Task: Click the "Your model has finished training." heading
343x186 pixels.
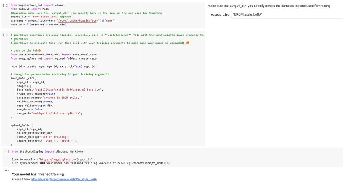Action: click(x=38, y=174)
